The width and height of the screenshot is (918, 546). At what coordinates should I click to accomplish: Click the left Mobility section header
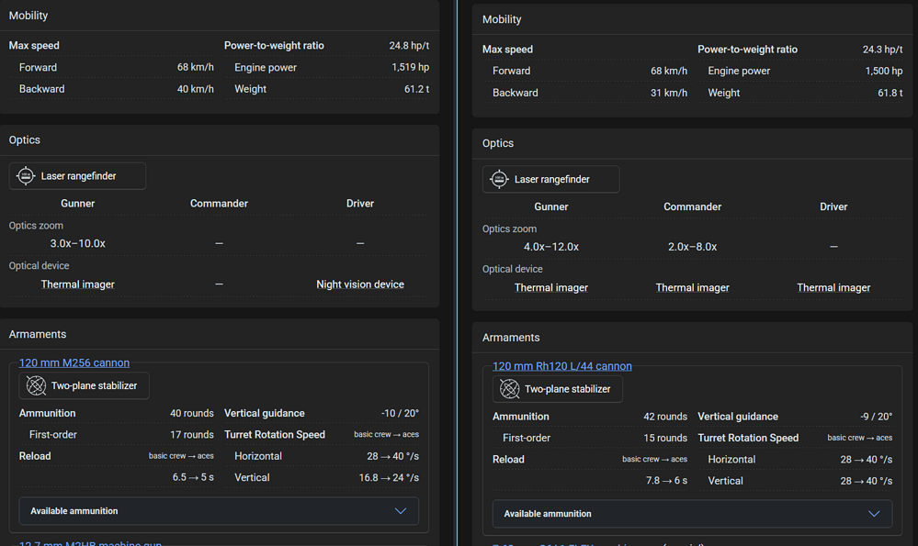28,16
